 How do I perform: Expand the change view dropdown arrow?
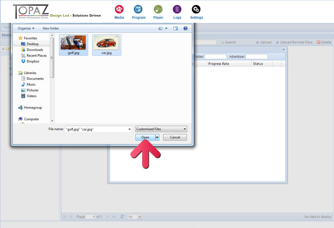[x=166, y=28]
